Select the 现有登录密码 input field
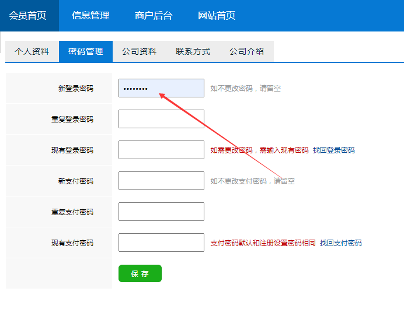Image resolution: width=404 pixels, height=323 pixels. point(161,150)
